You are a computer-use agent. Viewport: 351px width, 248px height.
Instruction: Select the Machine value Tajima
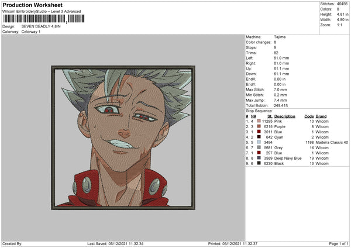[x=280, y=37]
